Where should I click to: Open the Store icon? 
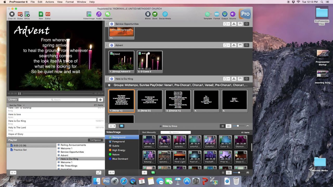pos(155,14)
